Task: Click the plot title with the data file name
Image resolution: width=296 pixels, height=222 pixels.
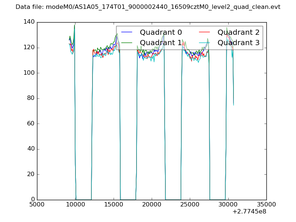Action: point(148,7)
